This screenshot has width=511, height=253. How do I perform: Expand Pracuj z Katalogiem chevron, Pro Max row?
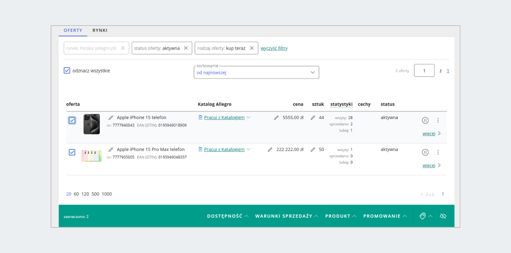249,149
